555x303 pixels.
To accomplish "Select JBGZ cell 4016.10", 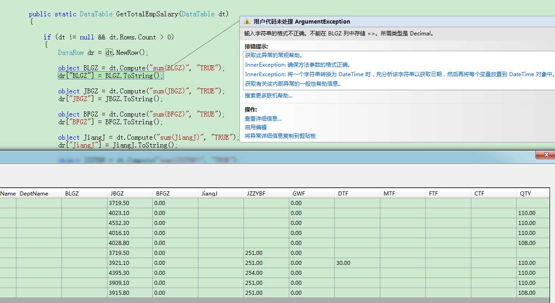I will (130, 233).
